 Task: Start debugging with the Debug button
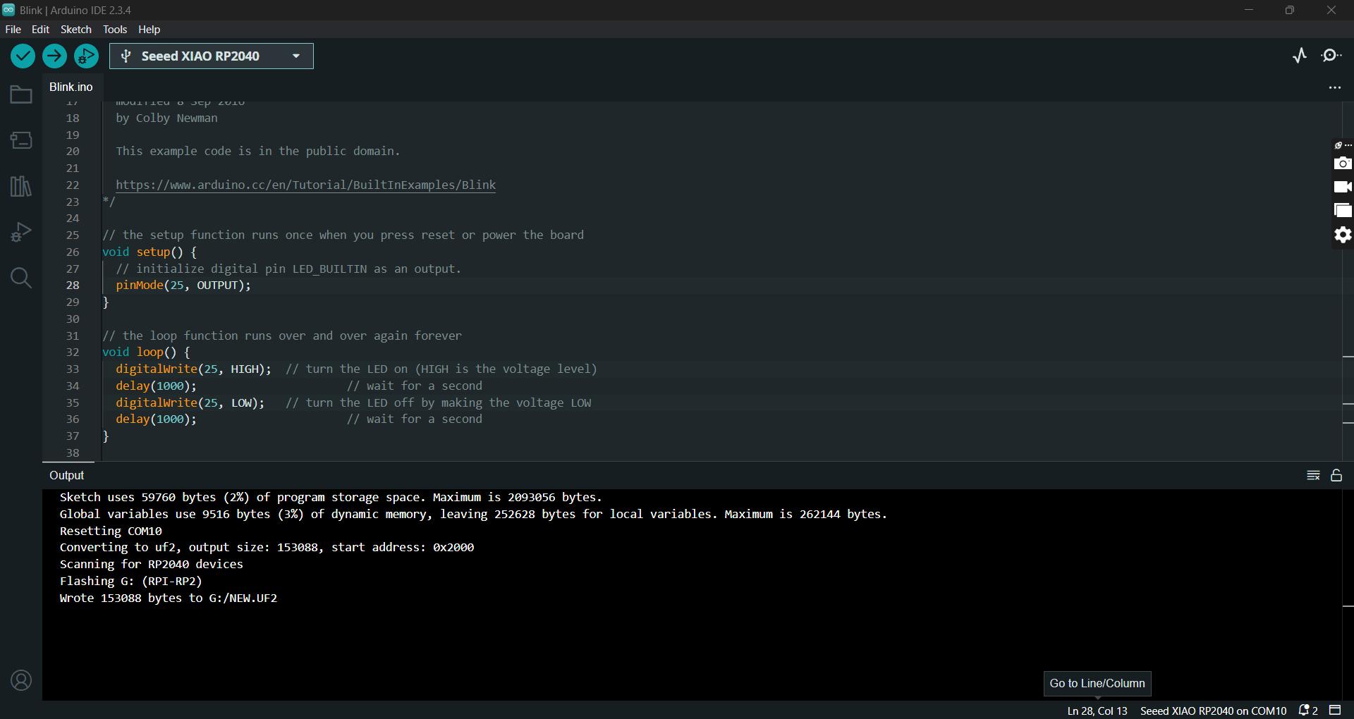click(86, 56)
